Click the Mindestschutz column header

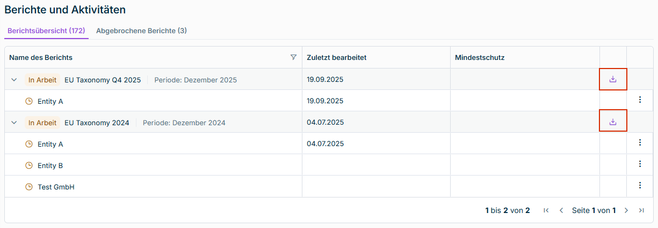(x=480, y=57)
